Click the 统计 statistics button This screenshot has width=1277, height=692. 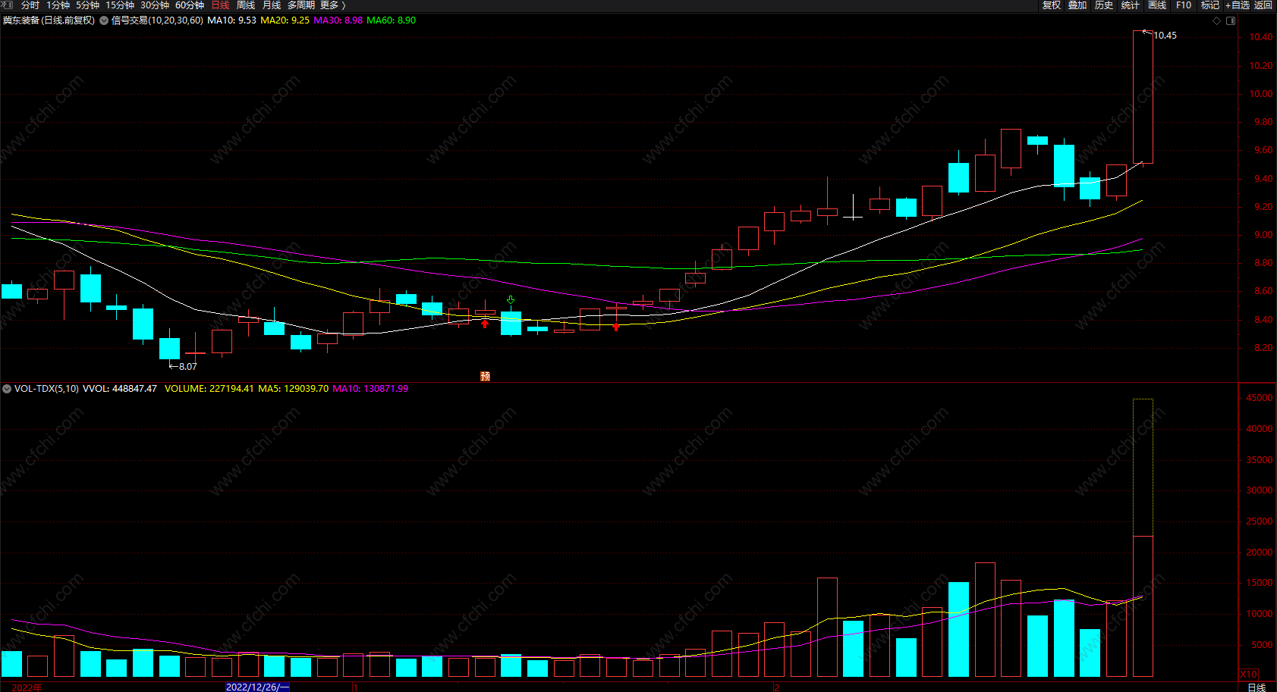click(x=1131, y=5)
